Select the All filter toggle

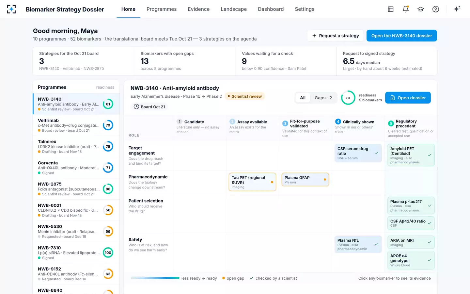click(303, 98)
